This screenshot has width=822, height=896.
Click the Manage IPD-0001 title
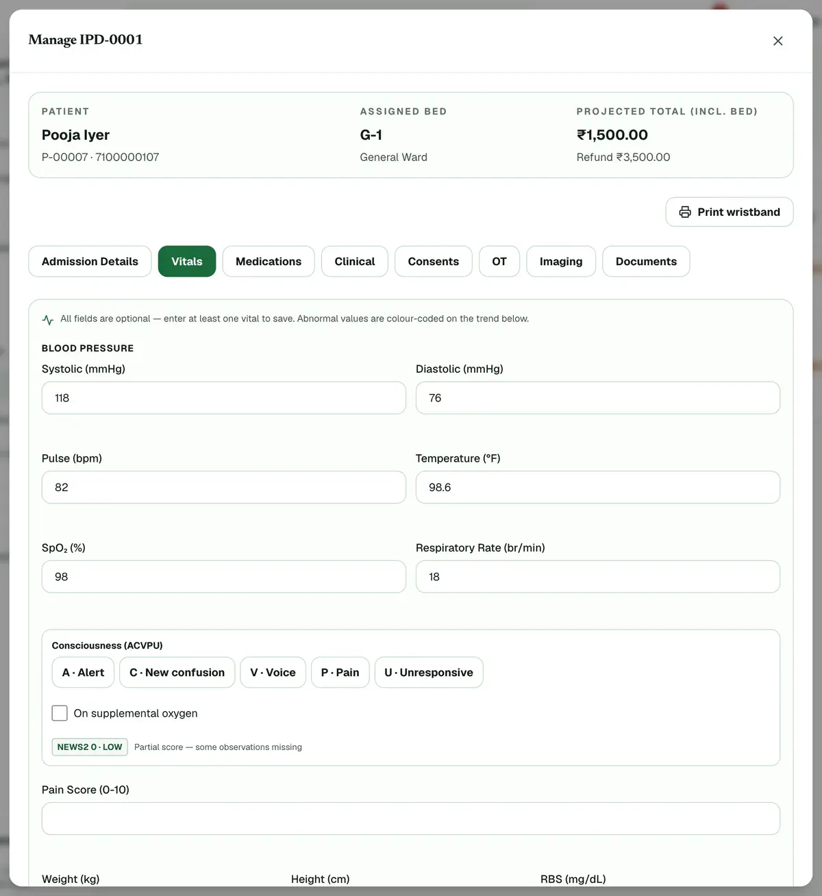(86, 40)
